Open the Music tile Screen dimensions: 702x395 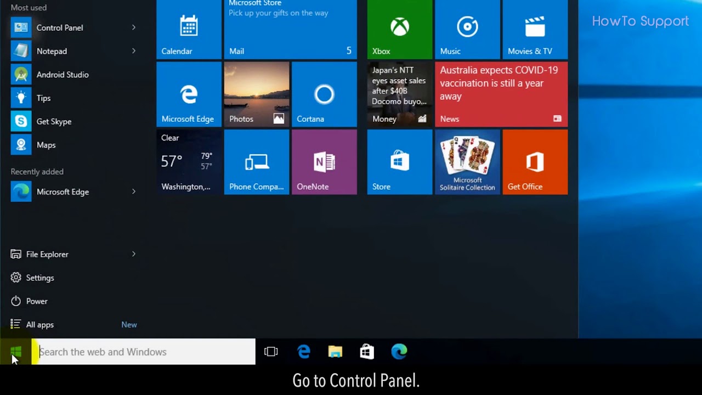click(467, 30)
